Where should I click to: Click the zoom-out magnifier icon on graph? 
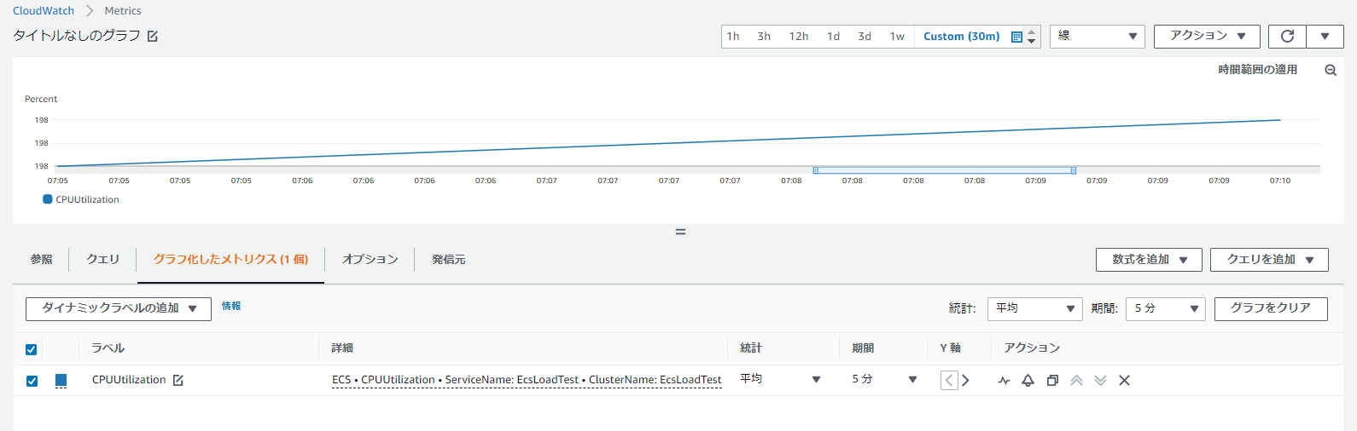1330,71
